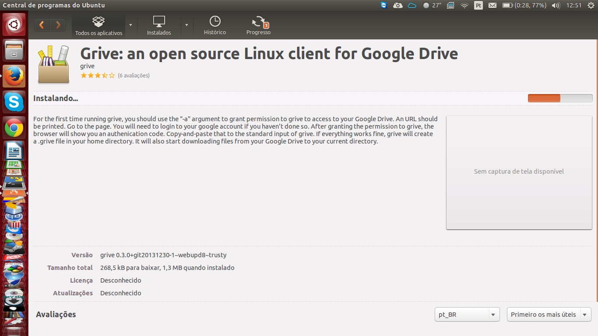Show the Instalados applications view
This screenshot has height=336, width=598.
tap(159, 25)
